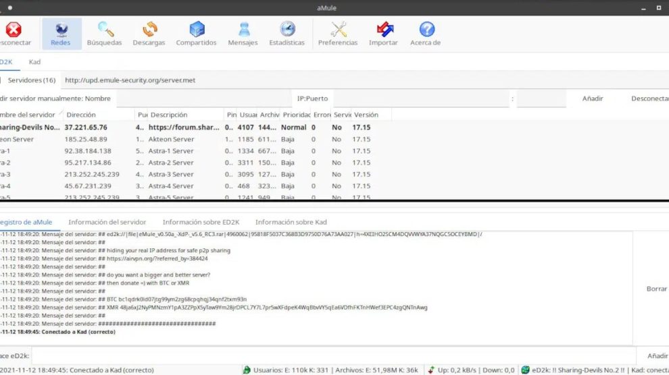Click log line with airvpn.org URL
Viewport: 669px width, 375px height.
pos(104,258)
